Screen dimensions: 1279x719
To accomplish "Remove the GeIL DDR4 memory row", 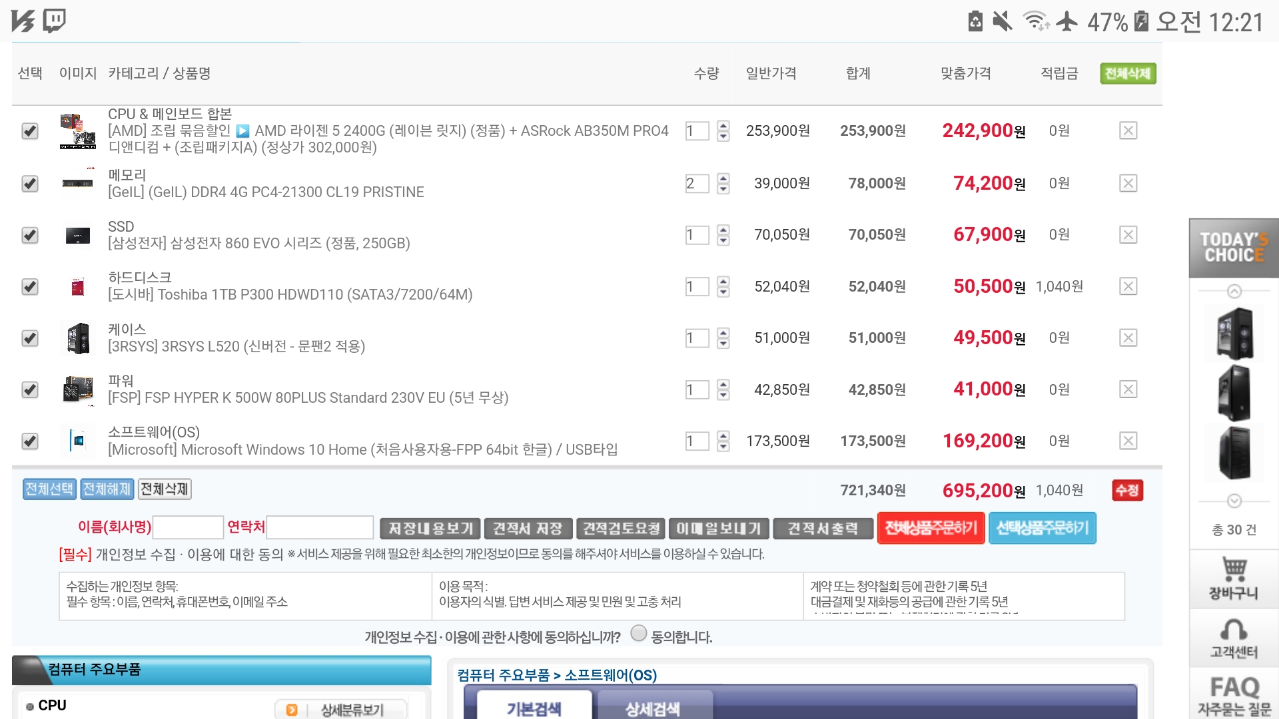I will click(1128, 183).
